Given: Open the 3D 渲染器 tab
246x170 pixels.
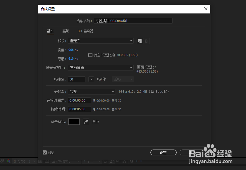Looking at the screenshot, I should [85, 31].
